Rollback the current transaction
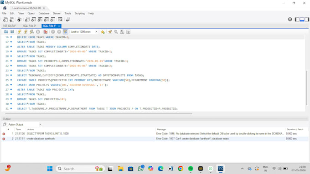This screenshot has height=174, width=310. [59, 31]
